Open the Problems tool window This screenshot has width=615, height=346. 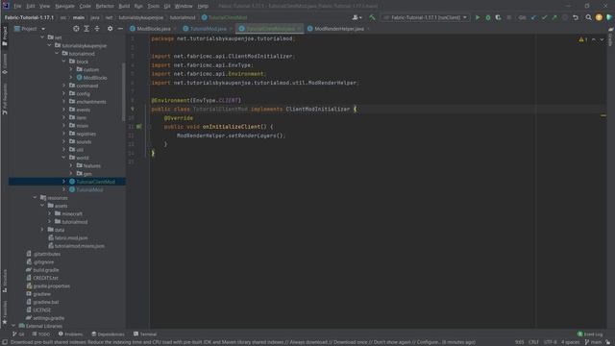coord(70,334)
